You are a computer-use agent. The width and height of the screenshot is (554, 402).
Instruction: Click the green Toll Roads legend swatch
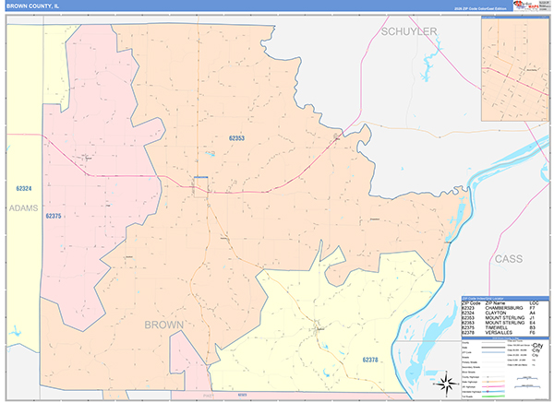[493, 396]
